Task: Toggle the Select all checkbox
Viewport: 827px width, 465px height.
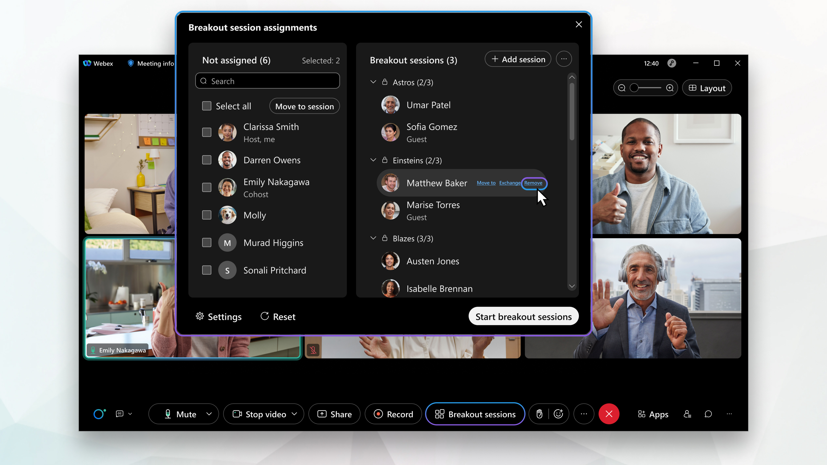Action: click(x=207, y=106)
